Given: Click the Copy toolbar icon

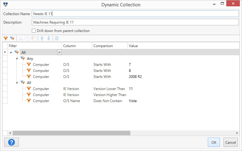Looking at the screenshot, I should pos(27,38).
